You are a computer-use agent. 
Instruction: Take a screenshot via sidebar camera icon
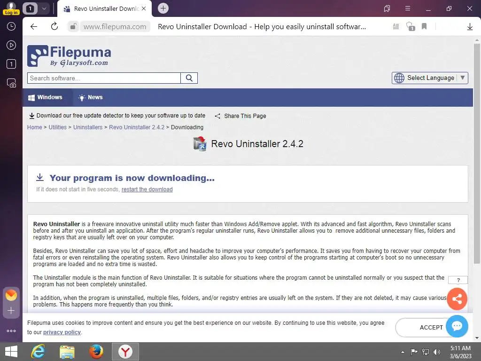coord(11,83)
